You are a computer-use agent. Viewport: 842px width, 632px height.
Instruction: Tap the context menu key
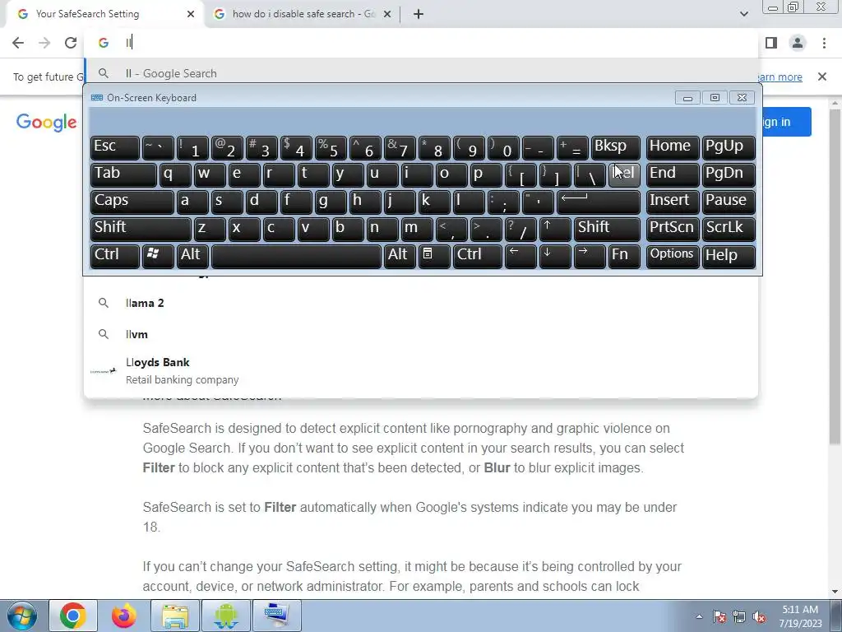pyautogui.click(x=434, y=256)
